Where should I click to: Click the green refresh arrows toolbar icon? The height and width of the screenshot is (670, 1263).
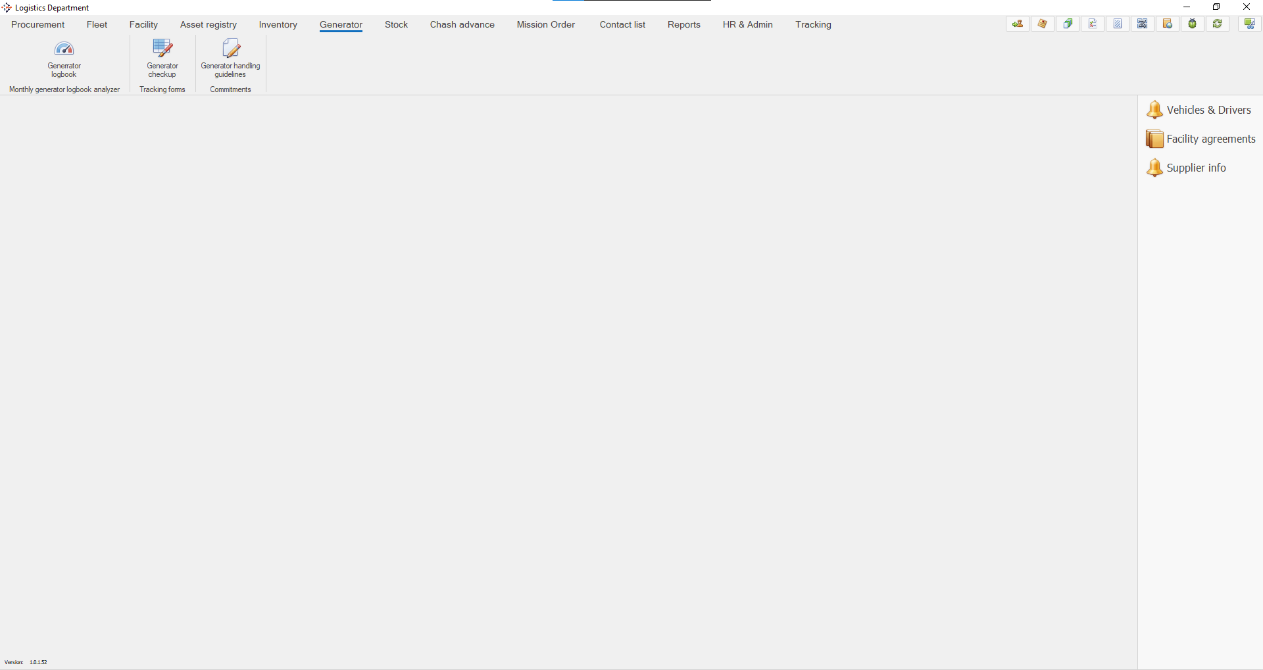point(1218,24)
